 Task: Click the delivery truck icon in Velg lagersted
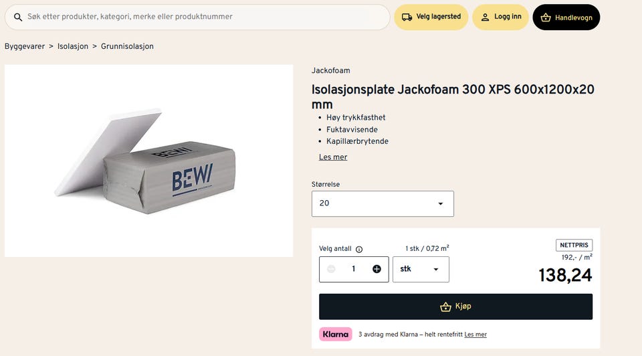[407, 17]
